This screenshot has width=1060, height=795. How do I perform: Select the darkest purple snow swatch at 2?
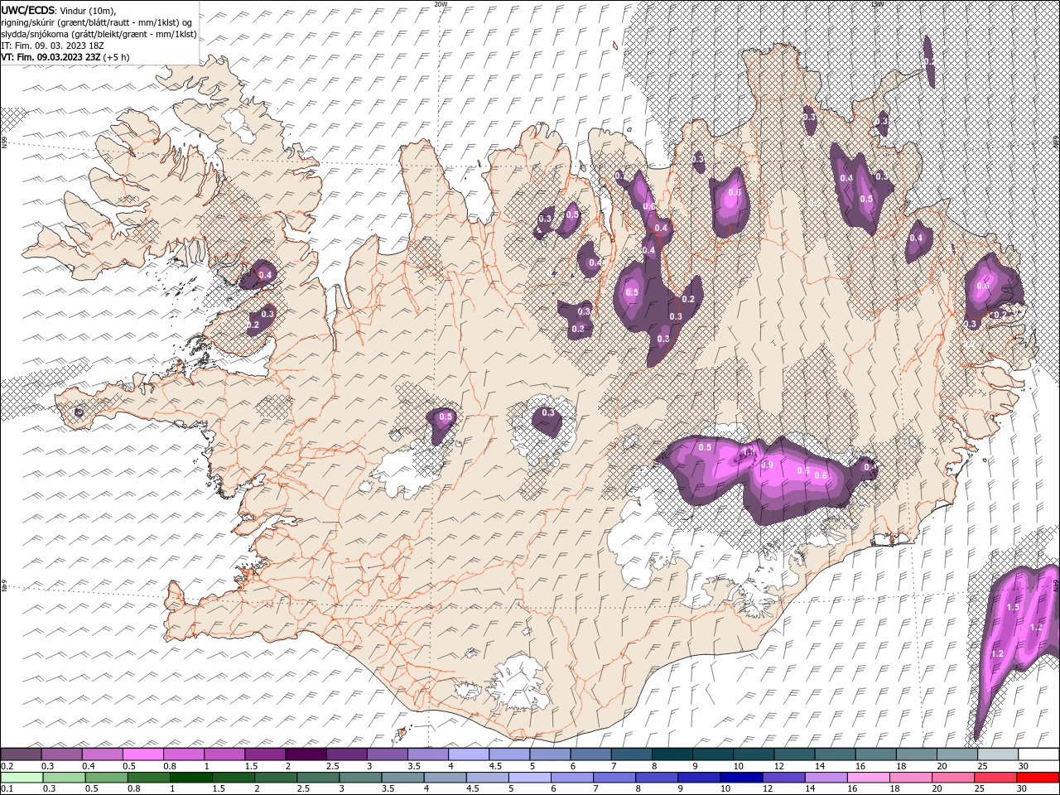tap(306, 754)
